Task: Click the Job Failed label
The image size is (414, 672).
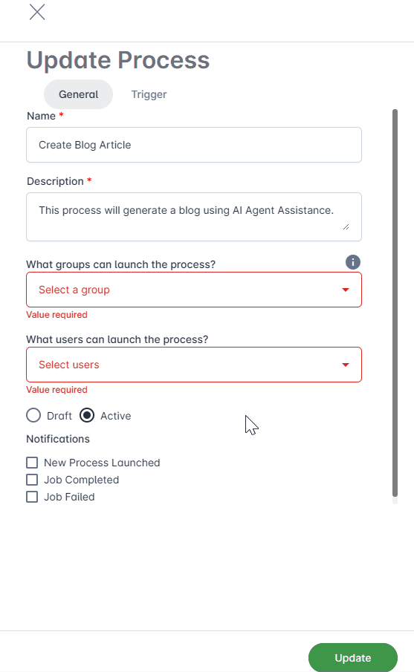Action: pos(70,497)
